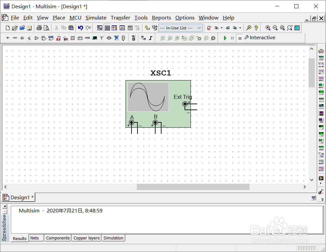
Task: Open an existing file with folder icon
Action: click(15, 28)
